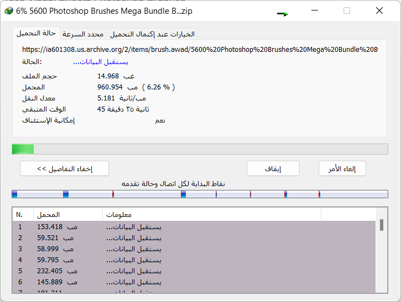401x302 pixels.
Task: Open the الخيارات عند إكتمال التحميل tab
Action: (x=152, y=34)
